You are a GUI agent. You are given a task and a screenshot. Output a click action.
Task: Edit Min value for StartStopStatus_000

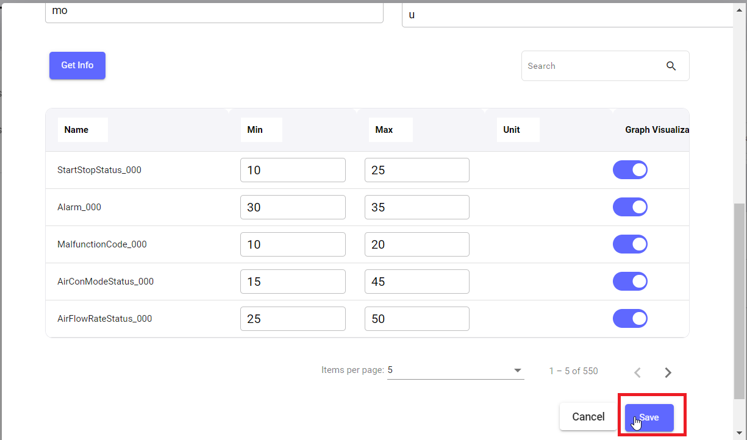coord(293,170)
